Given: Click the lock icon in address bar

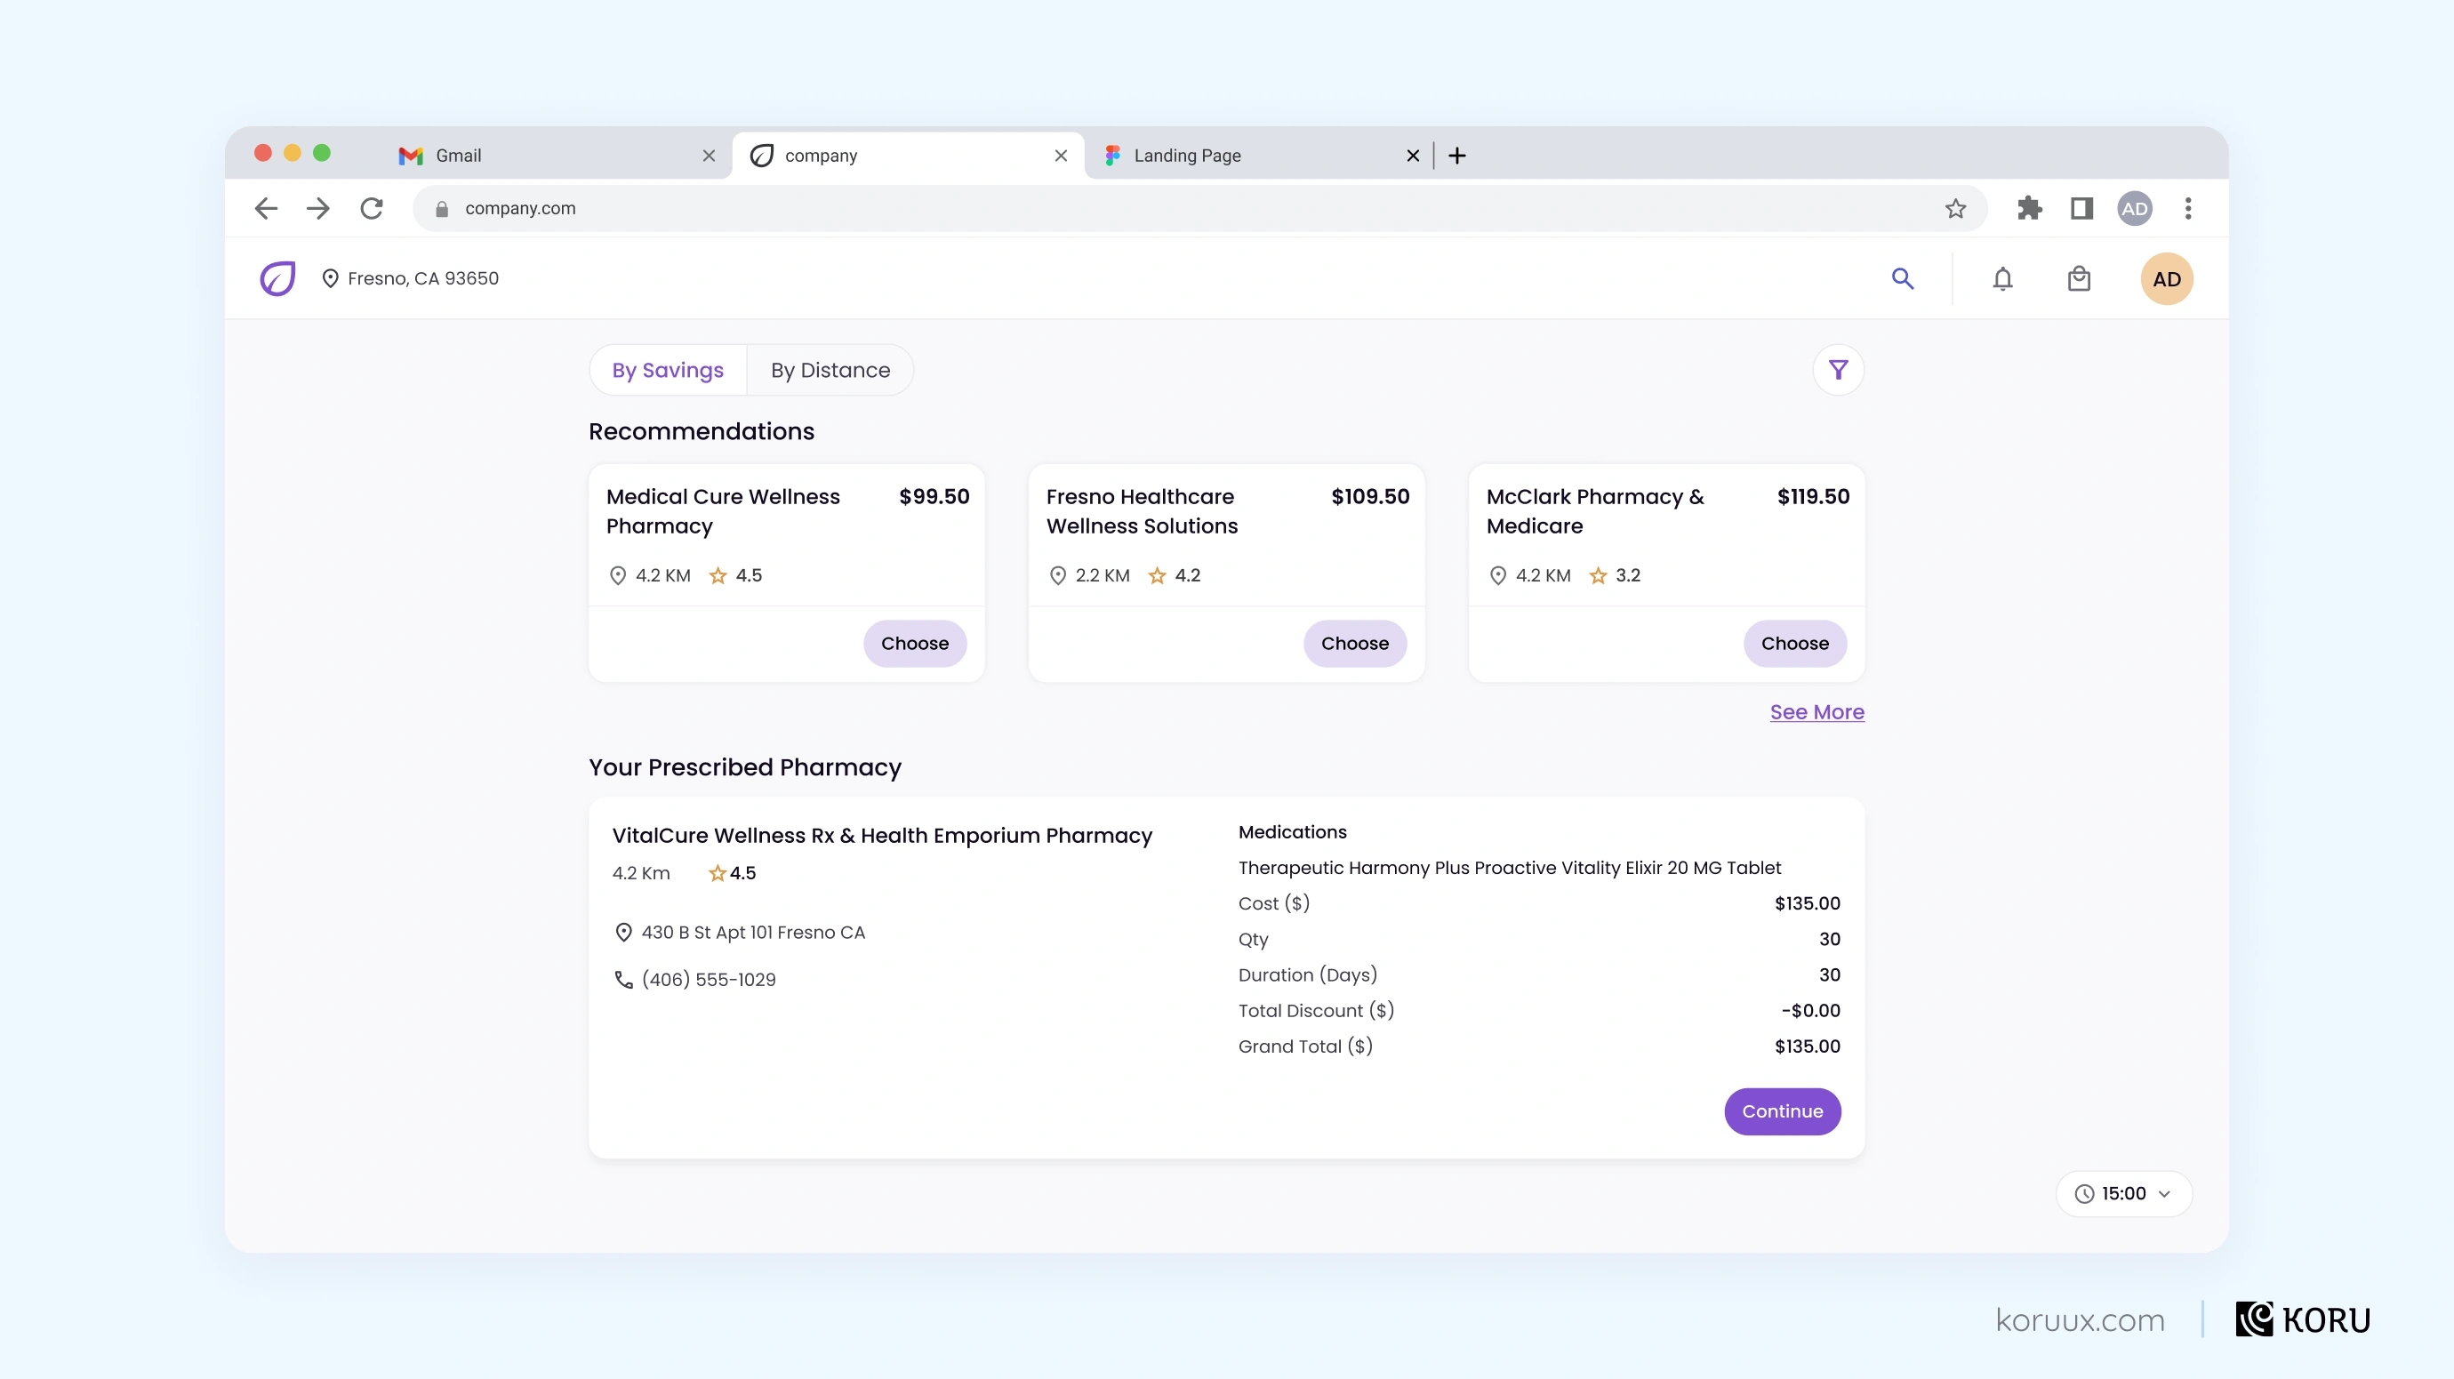Looking at the screenshot, I should 441,209.
